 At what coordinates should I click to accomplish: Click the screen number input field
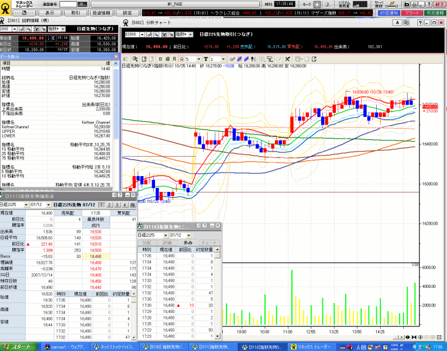[68, 4]
